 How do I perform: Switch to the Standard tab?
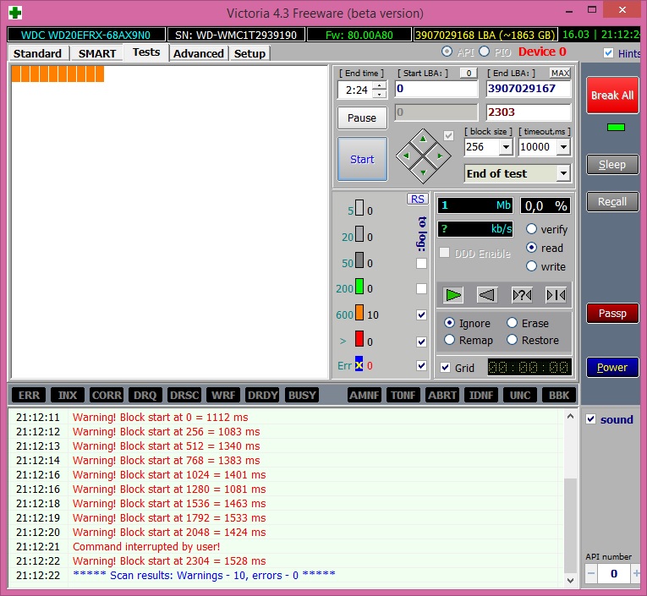pyautogui.click(x=37, y=53)
